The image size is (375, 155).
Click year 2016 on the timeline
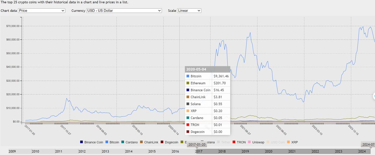(x=176, y=152)
